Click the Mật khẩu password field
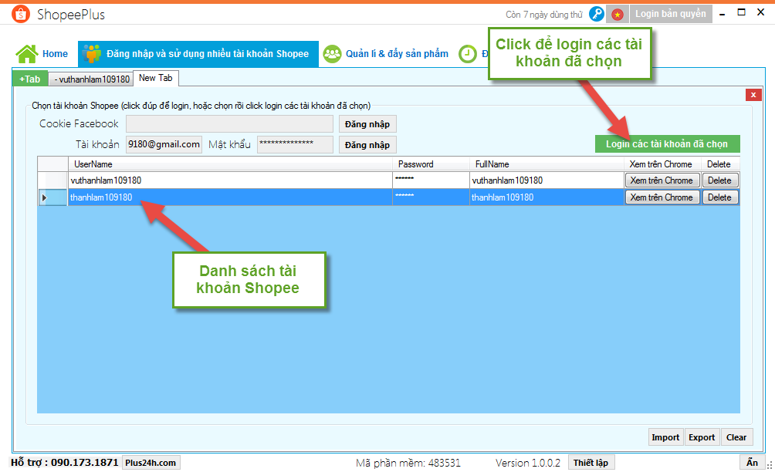This screenshot has width=775, height=472. tap(295, 144)
